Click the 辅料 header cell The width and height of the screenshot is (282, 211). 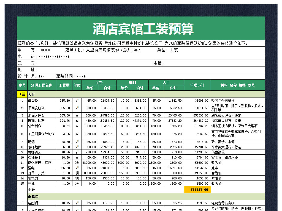[132, 82]
